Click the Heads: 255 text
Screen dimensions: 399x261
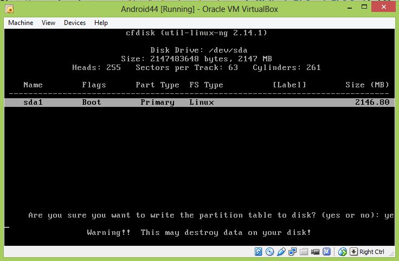click(96, 67)
